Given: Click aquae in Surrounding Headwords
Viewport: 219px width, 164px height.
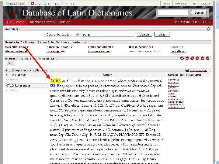Looking at the screenshot, I should [172, 96].
